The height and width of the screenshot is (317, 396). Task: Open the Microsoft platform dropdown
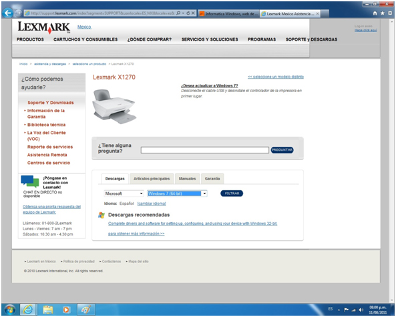coord(124,194)
